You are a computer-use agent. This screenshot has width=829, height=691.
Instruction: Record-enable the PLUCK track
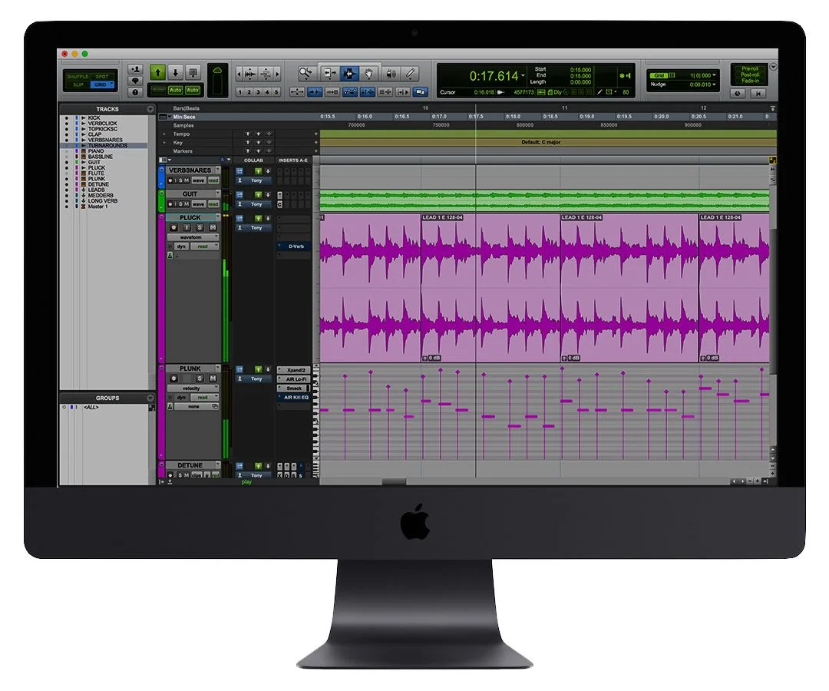tap(173, 227)
